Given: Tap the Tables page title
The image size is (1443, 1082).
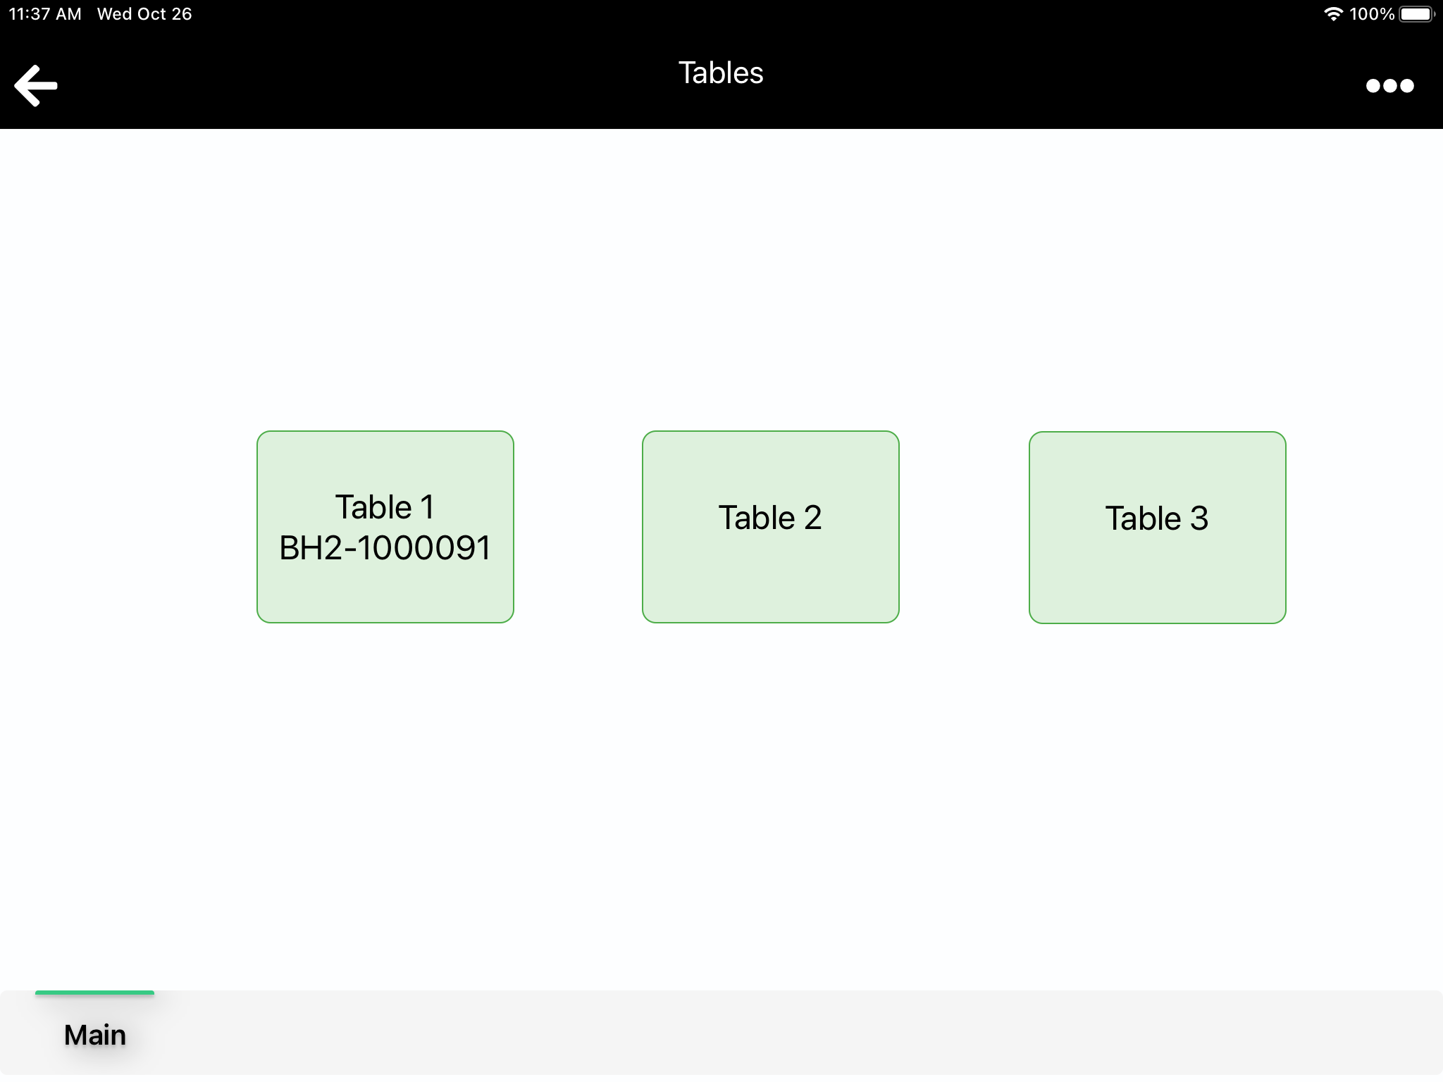Looking at the screenshot, I should click(x=721, y=73).
